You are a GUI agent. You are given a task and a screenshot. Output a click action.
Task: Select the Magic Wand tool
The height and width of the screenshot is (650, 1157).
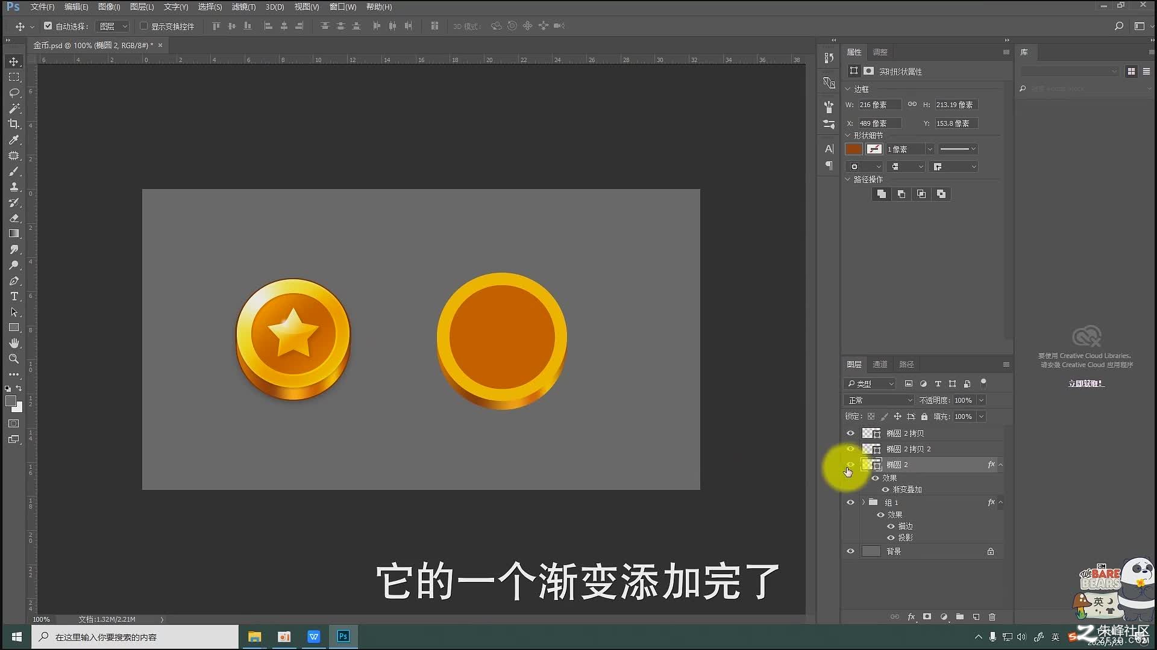click(x=14, y=108)
